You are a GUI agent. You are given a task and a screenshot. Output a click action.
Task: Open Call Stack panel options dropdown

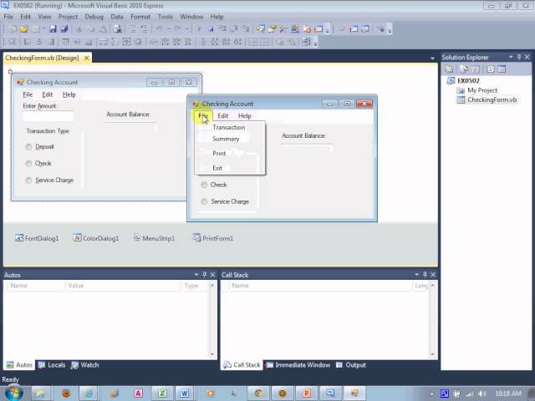tap(416, 275)
